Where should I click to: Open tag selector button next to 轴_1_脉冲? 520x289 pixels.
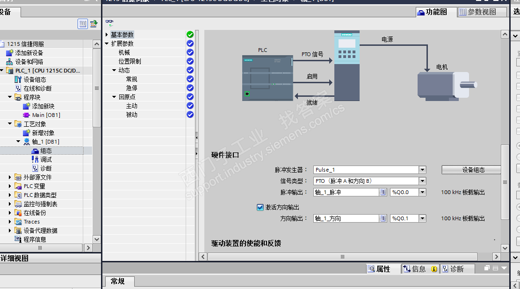(383, 192)
